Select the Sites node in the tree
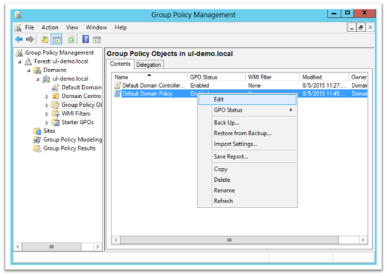This screenshot has width=387, height=276. (49, 131)
